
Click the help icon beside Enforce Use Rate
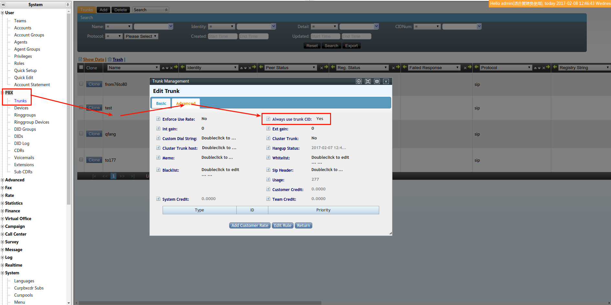(x=158, y=119)
